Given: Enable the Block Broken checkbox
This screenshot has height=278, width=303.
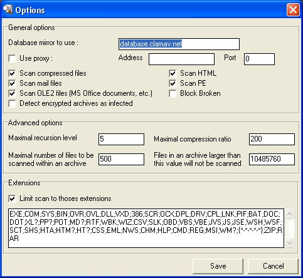Looking at the screenshot, I should pyautogui.click(x=173, y=93).
